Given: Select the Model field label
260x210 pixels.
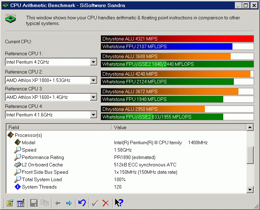Looking at the screenshot, I should [x=29, y=142].
